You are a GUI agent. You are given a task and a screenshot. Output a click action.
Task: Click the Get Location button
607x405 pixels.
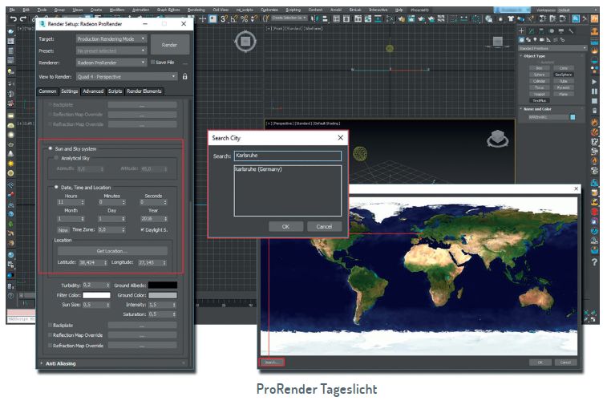(x=112, y=251)
